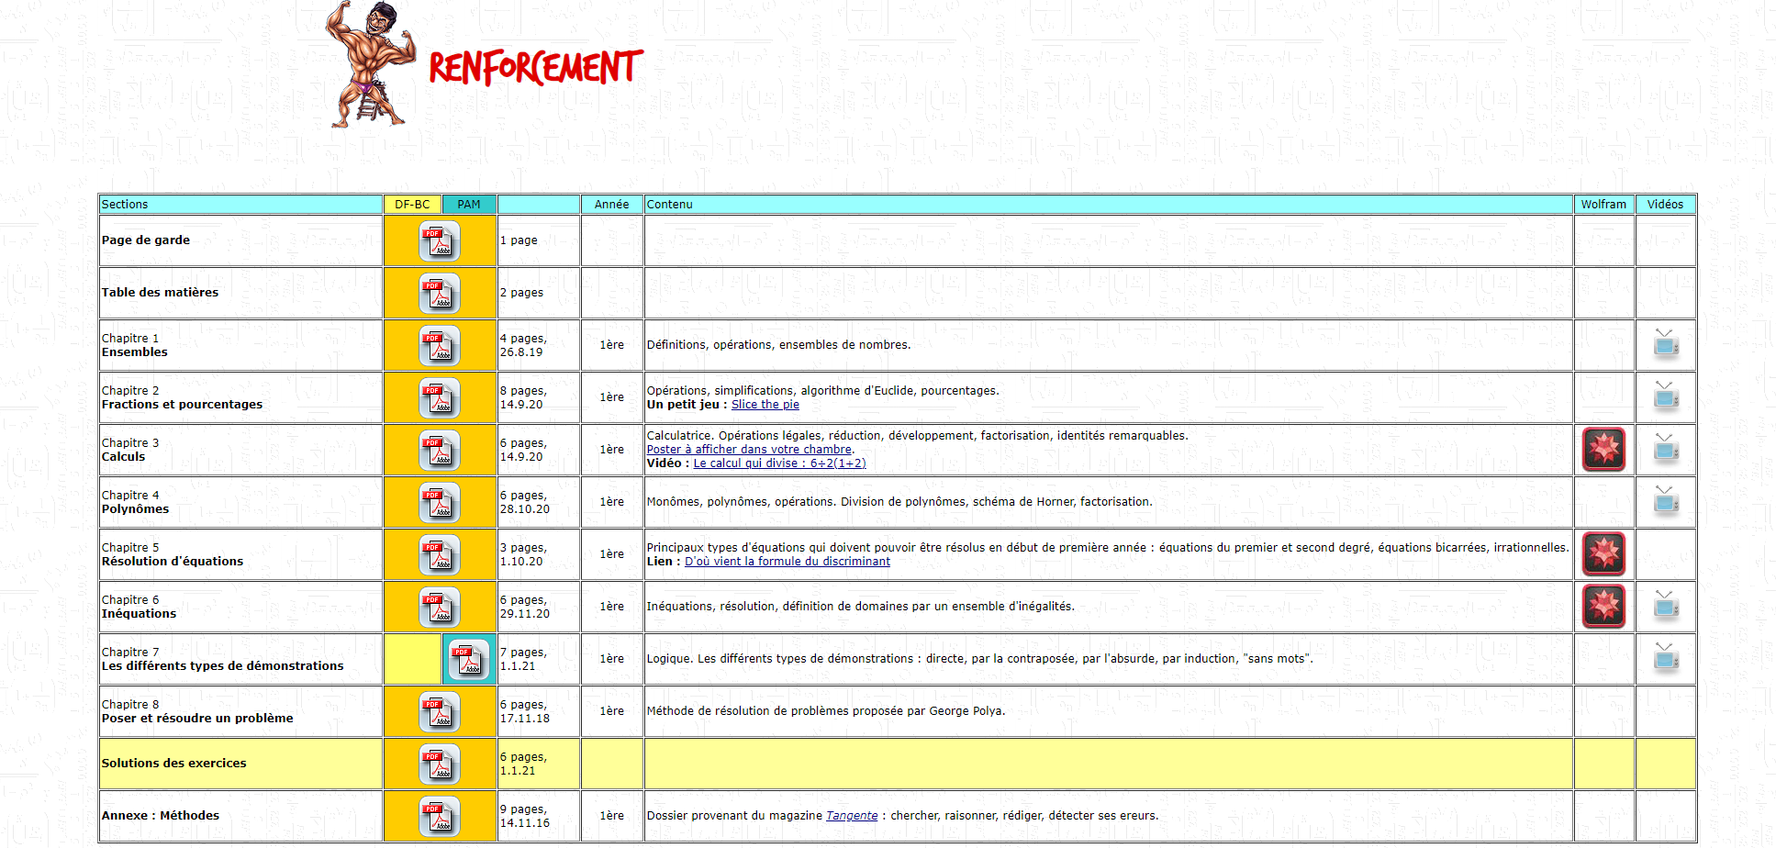Click the Renforcement bodybuilder logo image
1776x848 pixels.
pos(370,64)
